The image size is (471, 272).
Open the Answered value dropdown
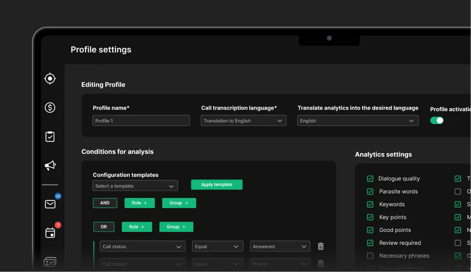tap(280, 247)
